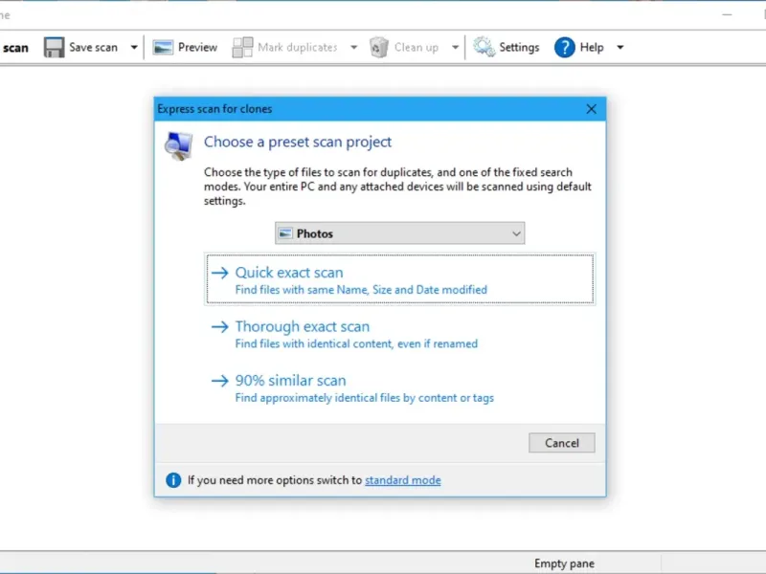Expand the Help dropdown arrow
This screenshot has width=766, height=574.
pyautogui.click(x=620, y=47)
